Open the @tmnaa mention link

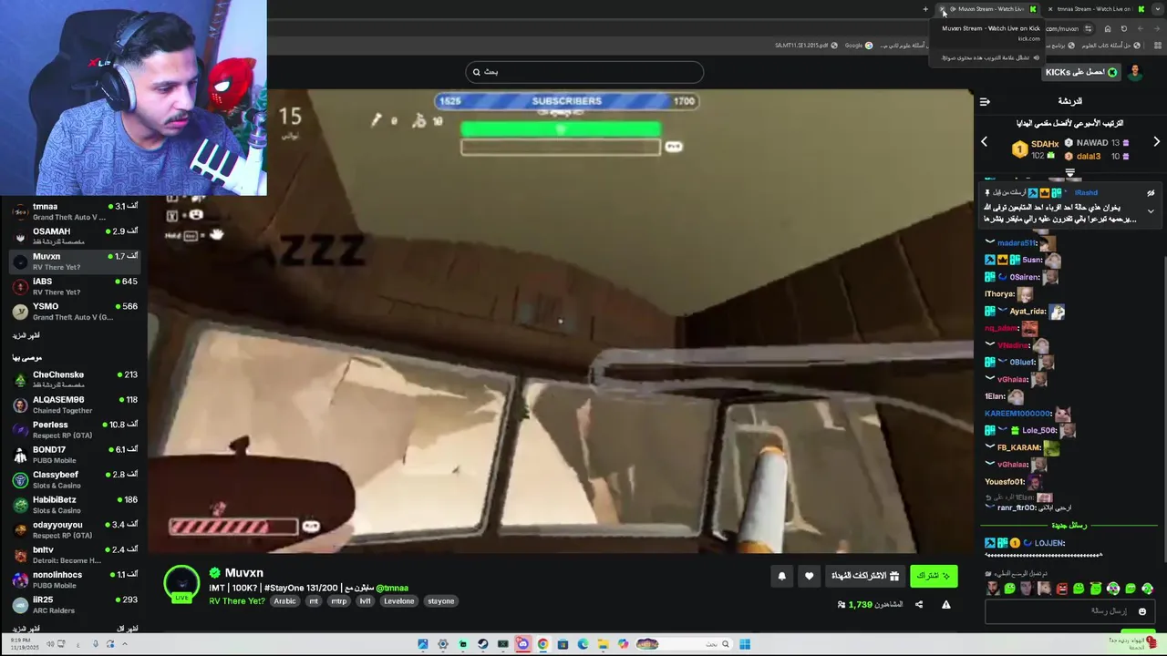click(392, 588)
